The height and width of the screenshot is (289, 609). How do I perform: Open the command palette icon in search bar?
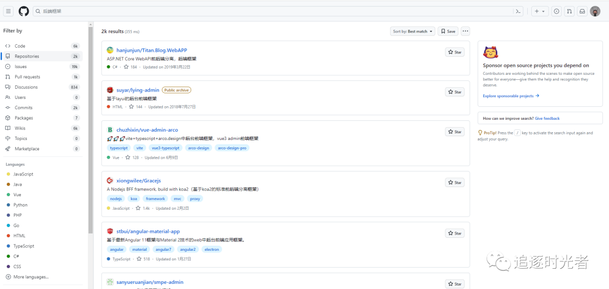click(x=518, y=11)
